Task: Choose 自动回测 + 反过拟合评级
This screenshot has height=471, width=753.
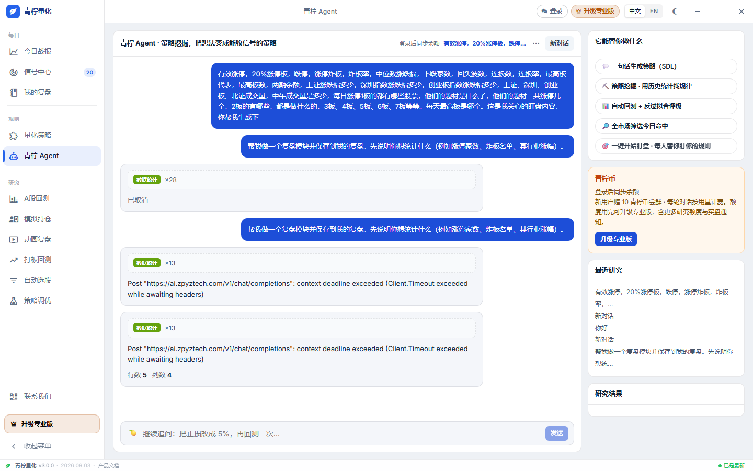Action: pos(666,106)
